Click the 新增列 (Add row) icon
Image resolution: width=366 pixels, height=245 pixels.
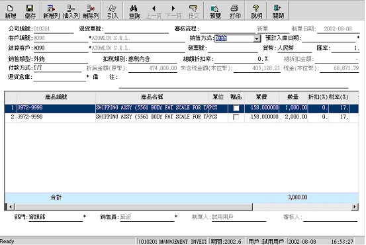[x=52, y=11]
